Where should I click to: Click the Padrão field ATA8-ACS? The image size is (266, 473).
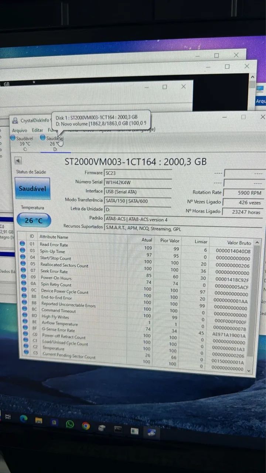coord(184,219)
